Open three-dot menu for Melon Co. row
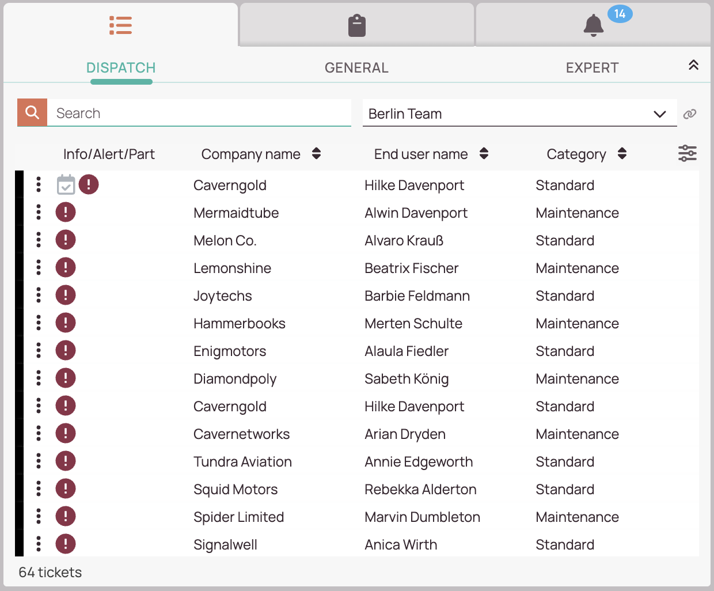Viewport: 714px width, 591px height. coord(39,240)
